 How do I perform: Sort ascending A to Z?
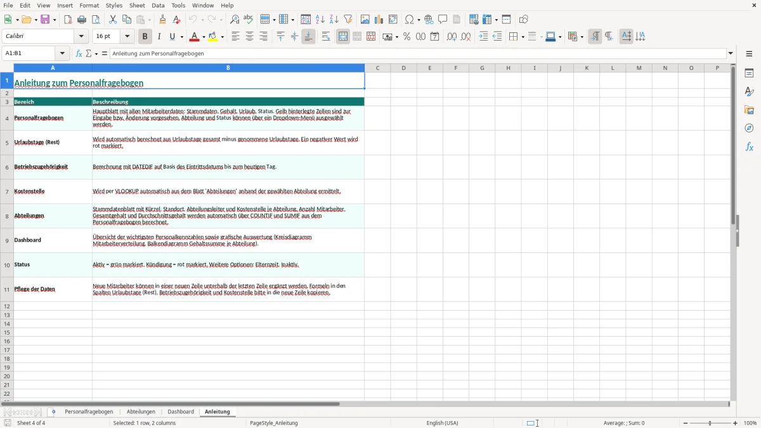(x=320, y=20)
